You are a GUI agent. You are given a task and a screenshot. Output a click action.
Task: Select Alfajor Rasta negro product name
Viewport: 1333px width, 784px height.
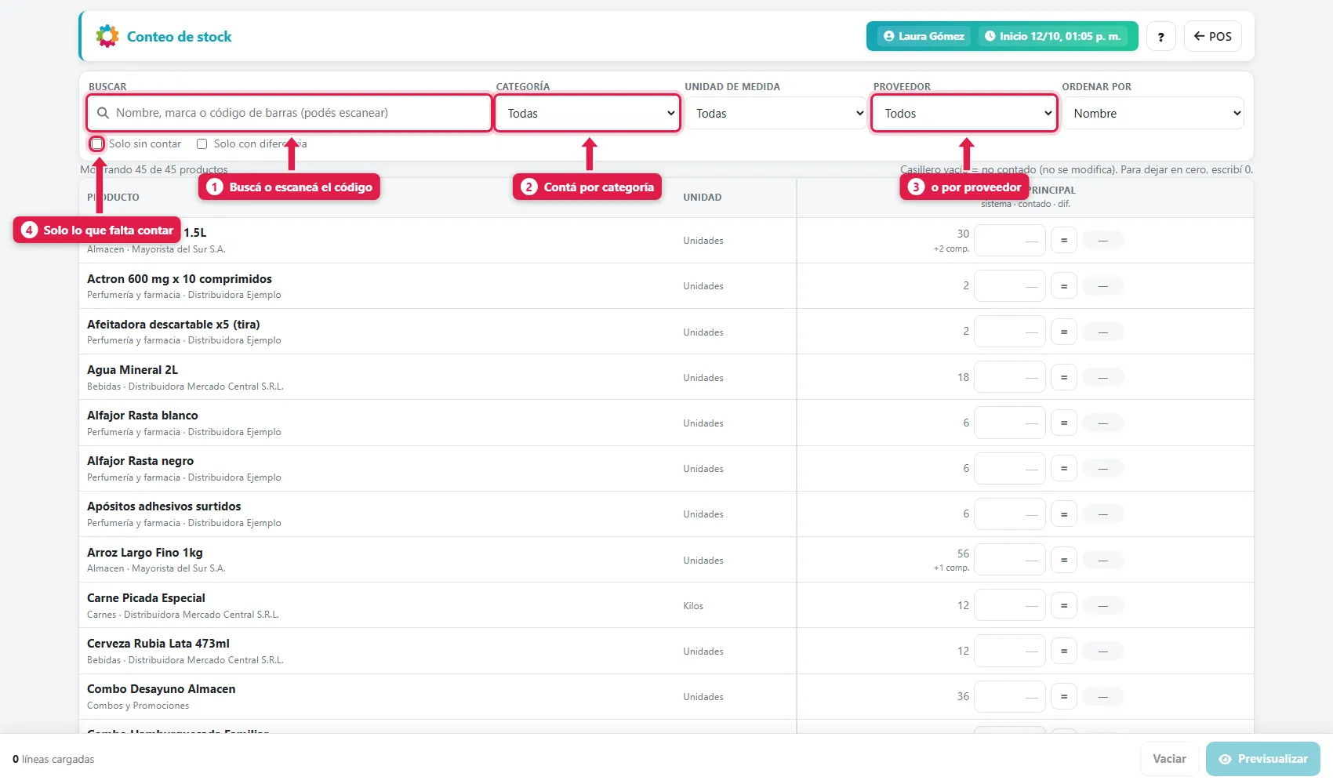point(140,461)
